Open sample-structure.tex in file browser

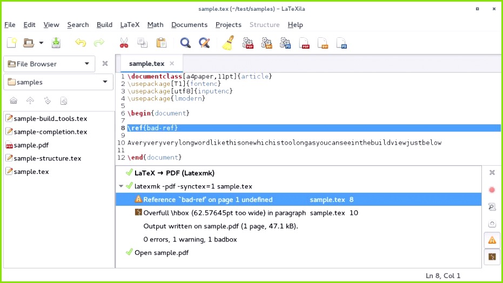click(44, 158)
